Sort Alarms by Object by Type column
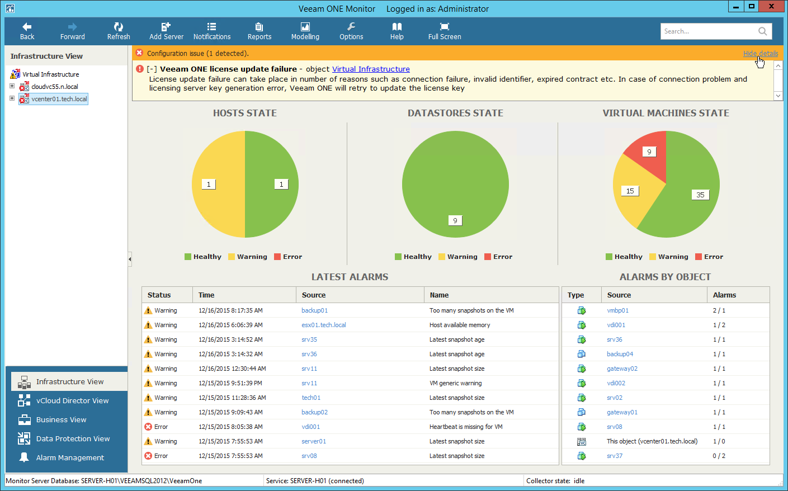Screen dimensions: 788x491 (582, 295)
